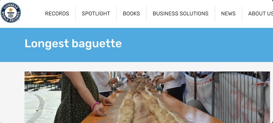Open the SPOTLIGHT navigation item
This screenshot has height=123, width=273.
click(x=96, y=13)
